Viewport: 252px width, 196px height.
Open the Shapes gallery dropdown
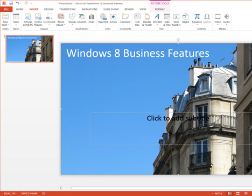coord(72,25)
